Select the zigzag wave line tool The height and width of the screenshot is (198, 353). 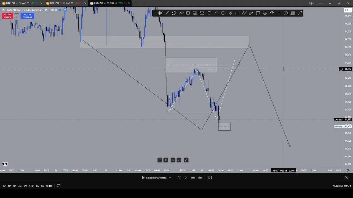click(x=181, y=13)
